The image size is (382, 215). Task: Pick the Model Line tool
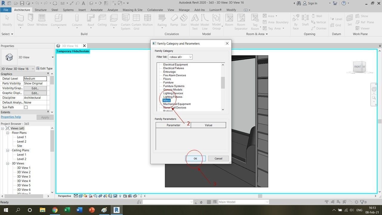pyautogui.click(x=205, y=22)
